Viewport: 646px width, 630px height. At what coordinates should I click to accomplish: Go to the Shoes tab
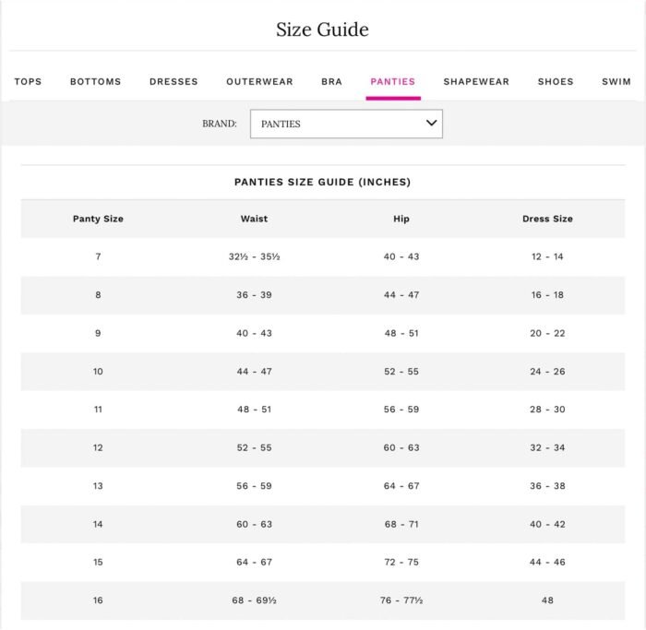click(556, 81)
